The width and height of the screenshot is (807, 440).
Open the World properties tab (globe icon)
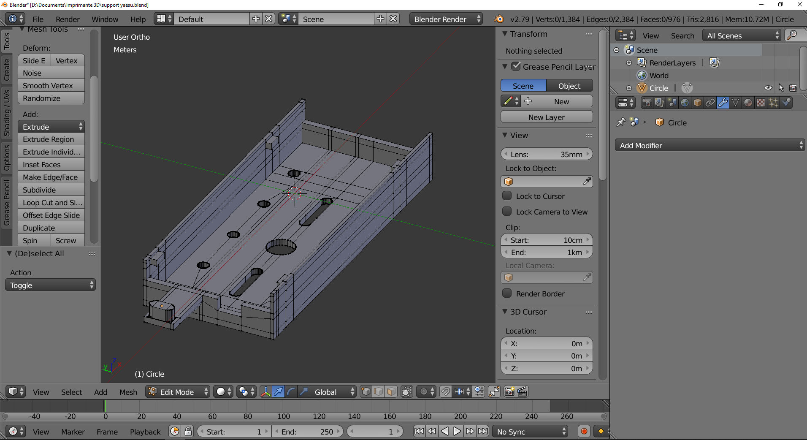coord(685,103)
